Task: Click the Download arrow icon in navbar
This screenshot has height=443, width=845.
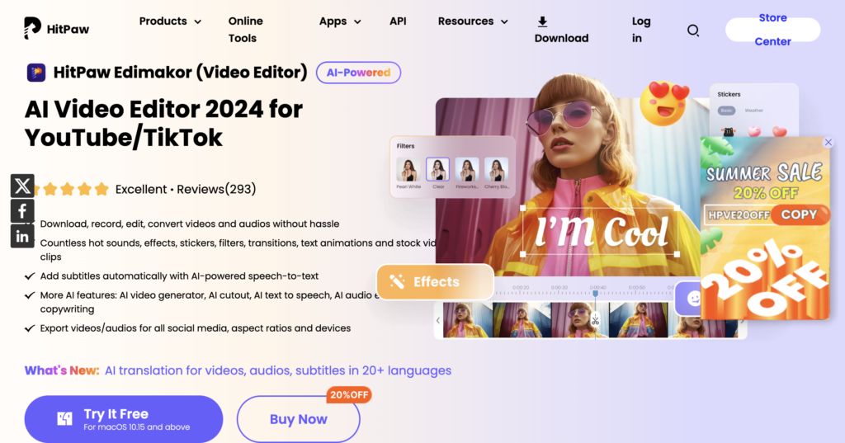Action: (x=542, y=21)
